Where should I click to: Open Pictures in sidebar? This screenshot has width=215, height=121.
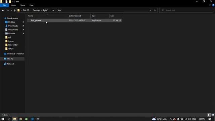point(11,34)
